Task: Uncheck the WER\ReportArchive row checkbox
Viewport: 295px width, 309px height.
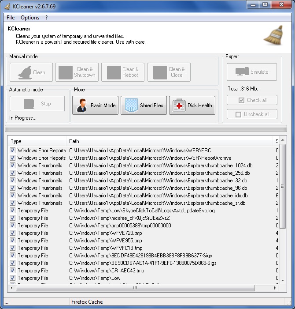Action: tap(12, 158)
